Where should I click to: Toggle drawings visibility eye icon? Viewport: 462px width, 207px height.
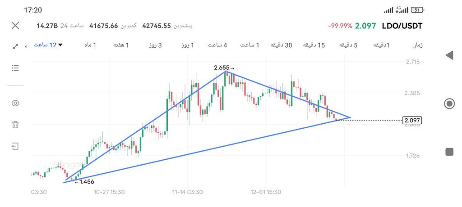click(15, 103)
